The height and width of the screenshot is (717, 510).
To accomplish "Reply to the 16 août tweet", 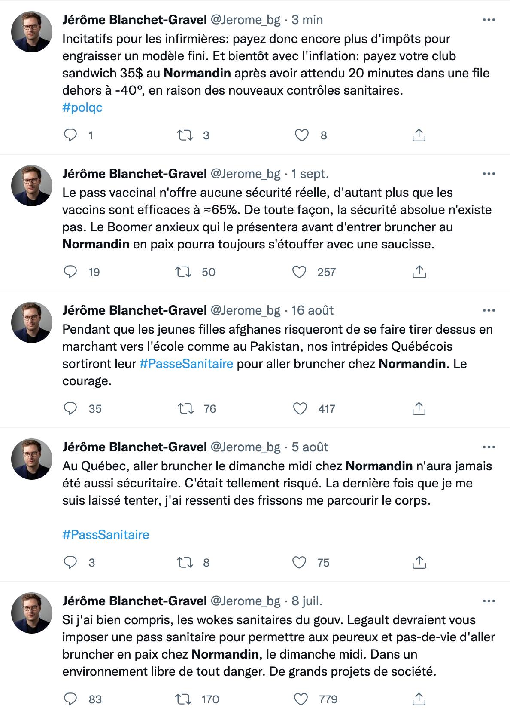I will point(70,408).
